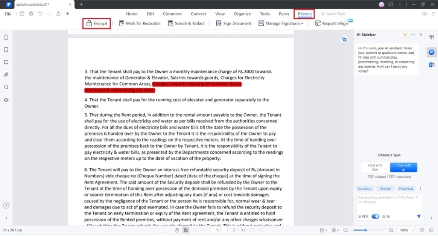
Task: Open the page thumbnails panel icon
Action: [x=6, y=37]
